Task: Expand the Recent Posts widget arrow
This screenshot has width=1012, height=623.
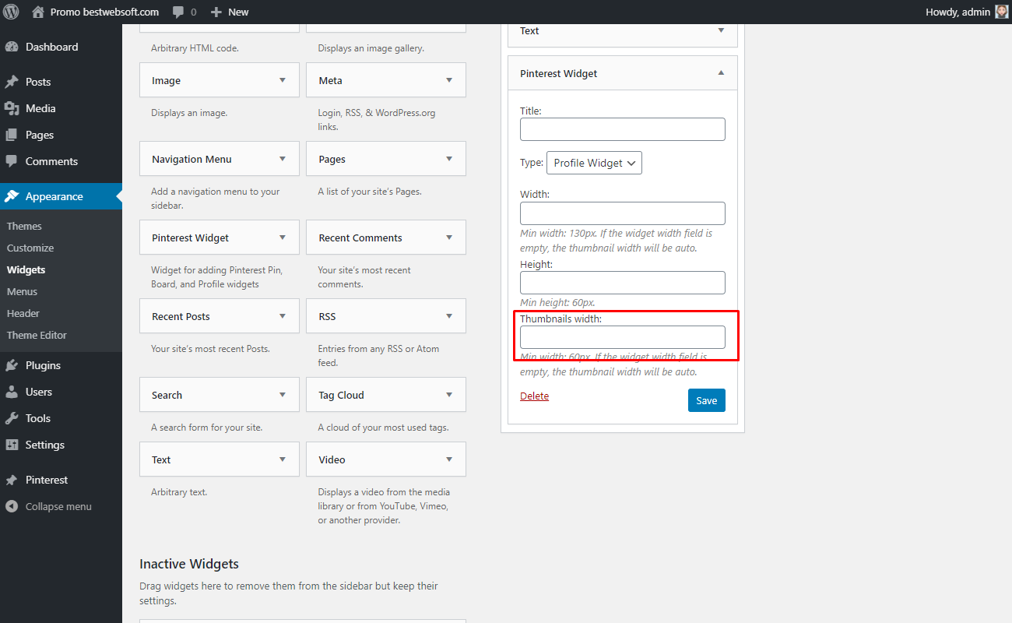Action: click(x=283, y=316)
